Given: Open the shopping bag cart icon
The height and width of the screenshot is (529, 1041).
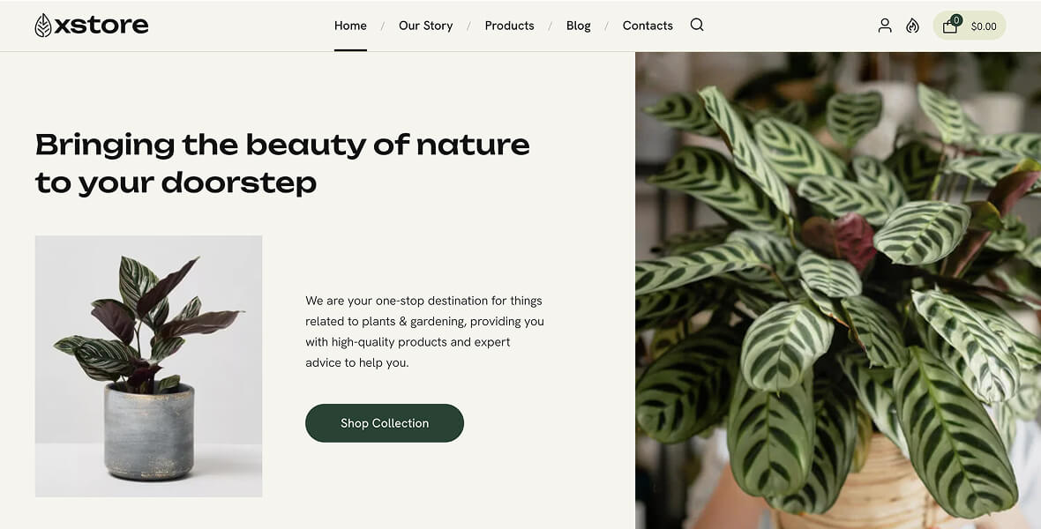Looking at the screenshot, I should pyautogui.click(x=949, y=26).
